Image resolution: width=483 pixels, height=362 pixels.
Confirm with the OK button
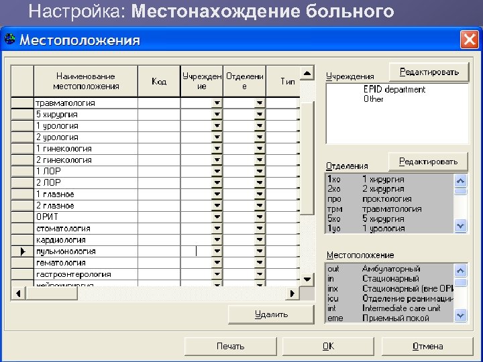coord(328,347)
